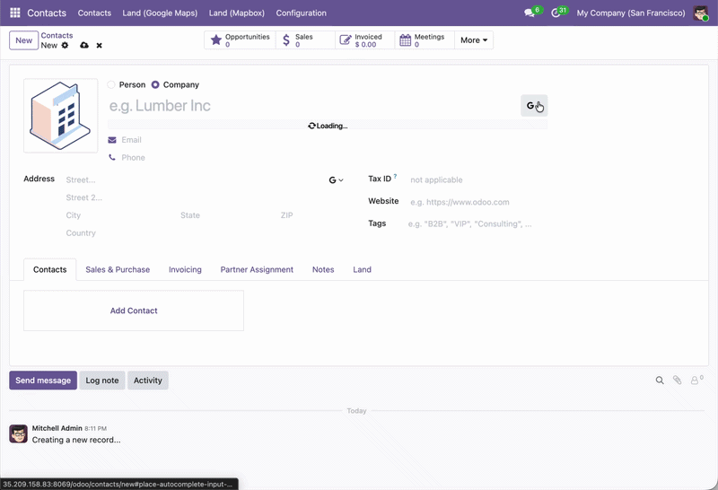Click the Tax ID input field
718x490 pixels.
pyautogui.click(x=477, y=180)
